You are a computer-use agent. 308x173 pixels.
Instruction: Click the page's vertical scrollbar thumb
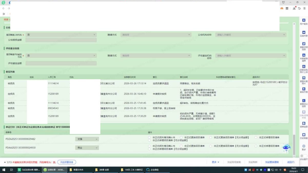[x=294, y=145]
